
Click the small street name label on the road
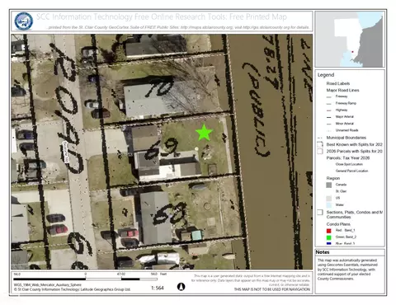point(65,152)
